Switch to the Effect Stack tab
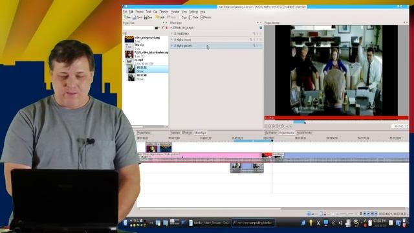Image resolution: width=414 pixels, height=233 pixels. [200, 133]
